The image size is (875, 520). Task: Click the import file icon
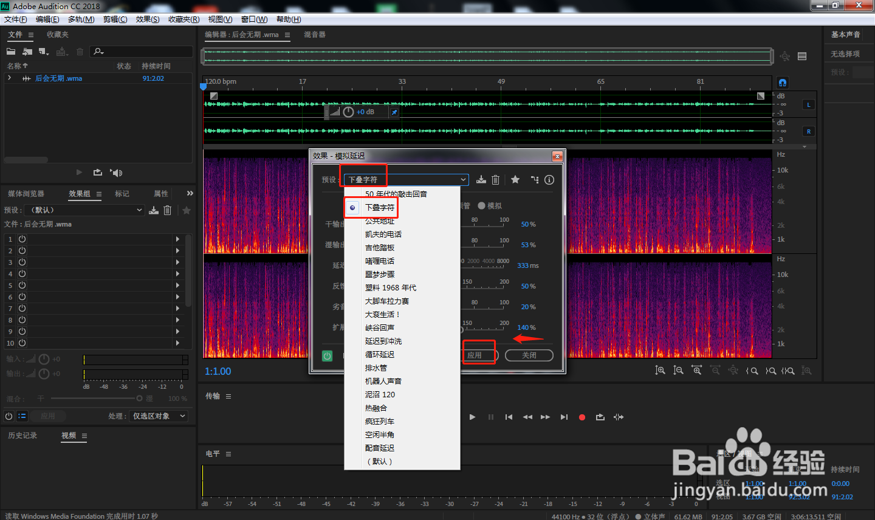27,52
